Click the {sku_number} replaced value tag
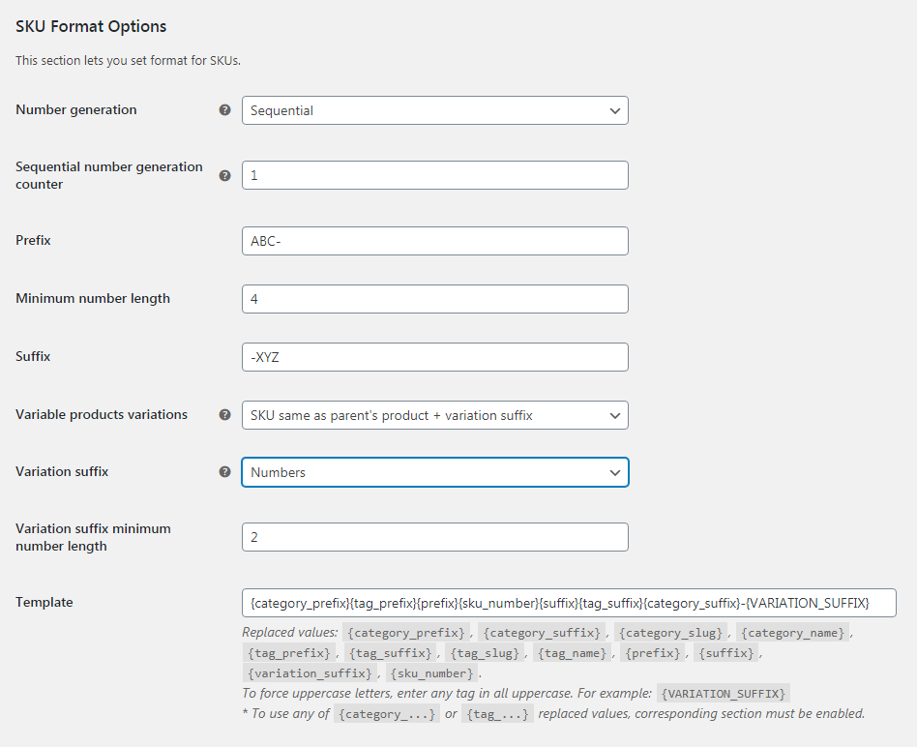This screenshot has height=747, width=917. coord(431,673)
